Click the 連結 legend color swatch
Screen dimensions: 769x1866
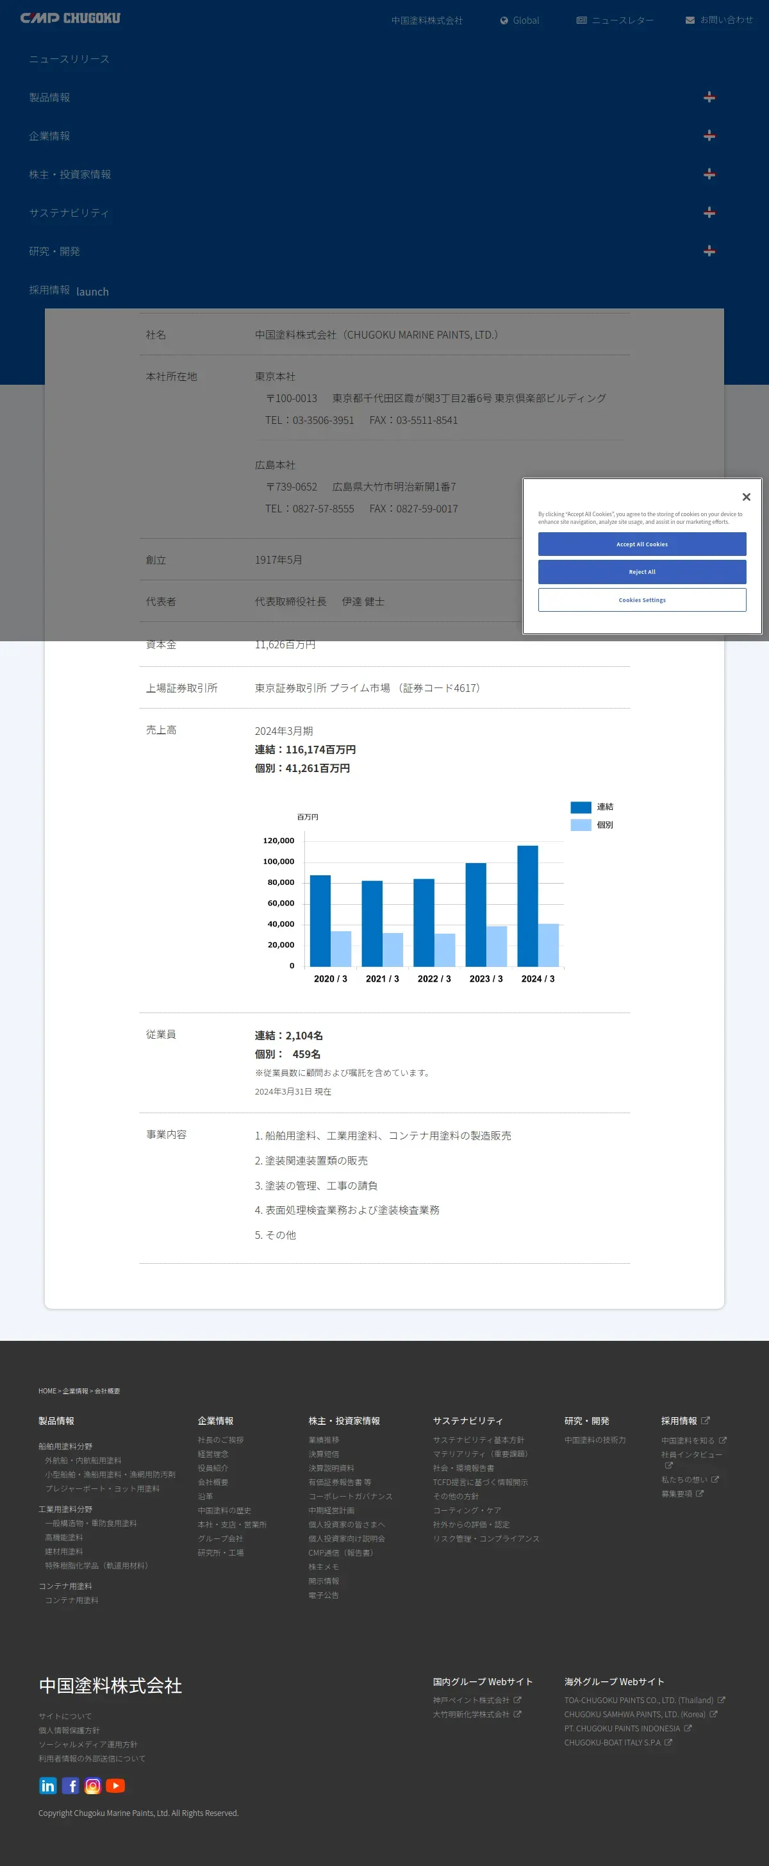[x=581, y=807]
